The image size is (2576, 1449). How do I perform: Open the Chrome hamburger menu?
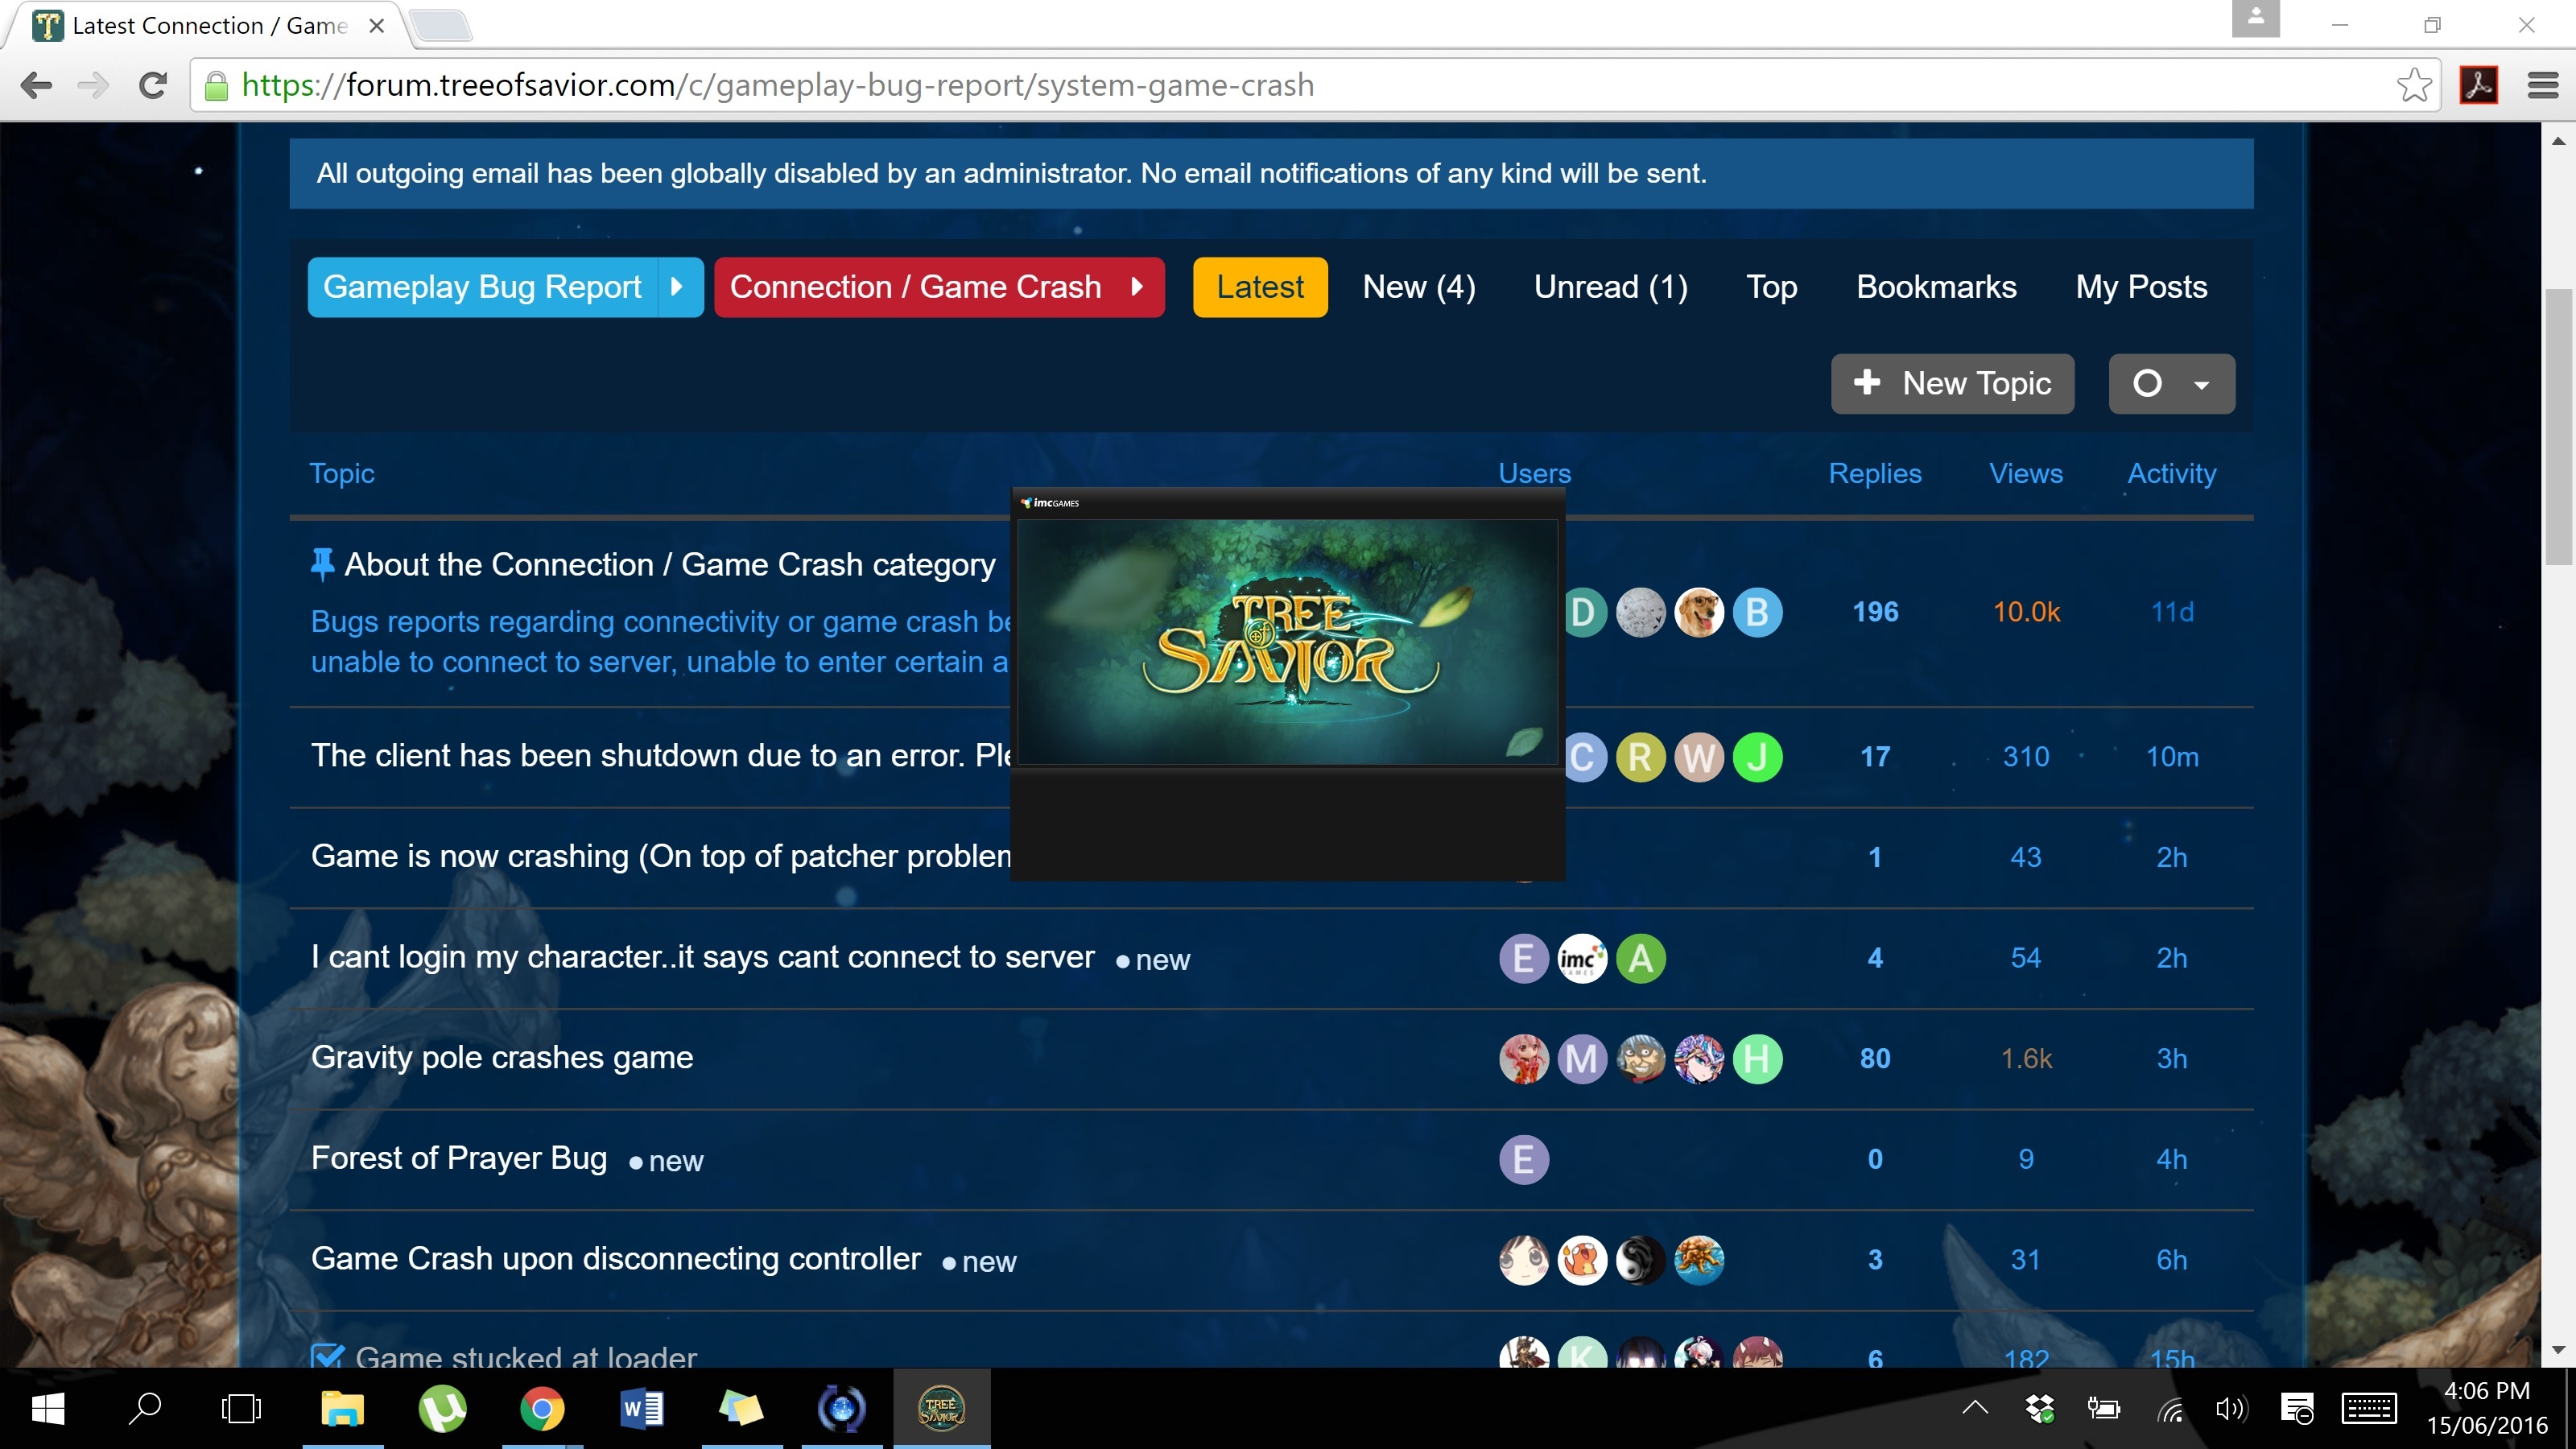[x=2542, y=86]
